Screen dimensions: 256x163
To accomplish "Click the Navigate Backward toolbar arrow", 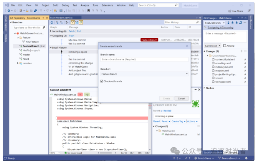I will [x=9, y=11].
